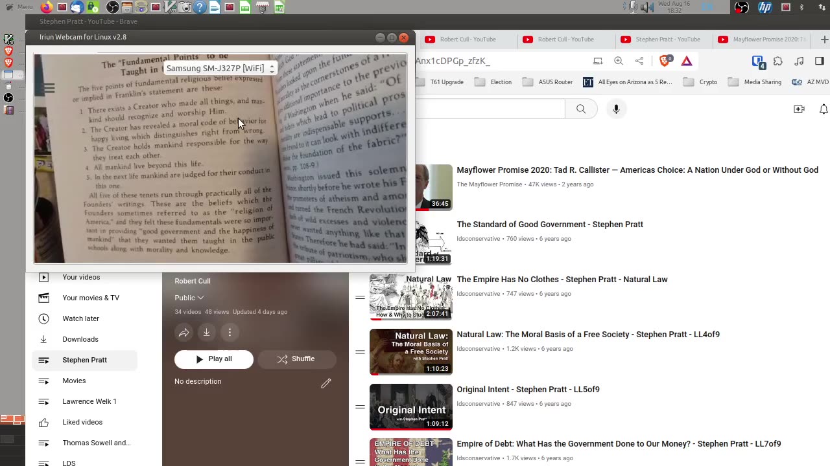Switch to the Mayflower Promise 2020 tab
Image resolution: width=830 pixels, height=466 pixels.
(x=761, y=39)
